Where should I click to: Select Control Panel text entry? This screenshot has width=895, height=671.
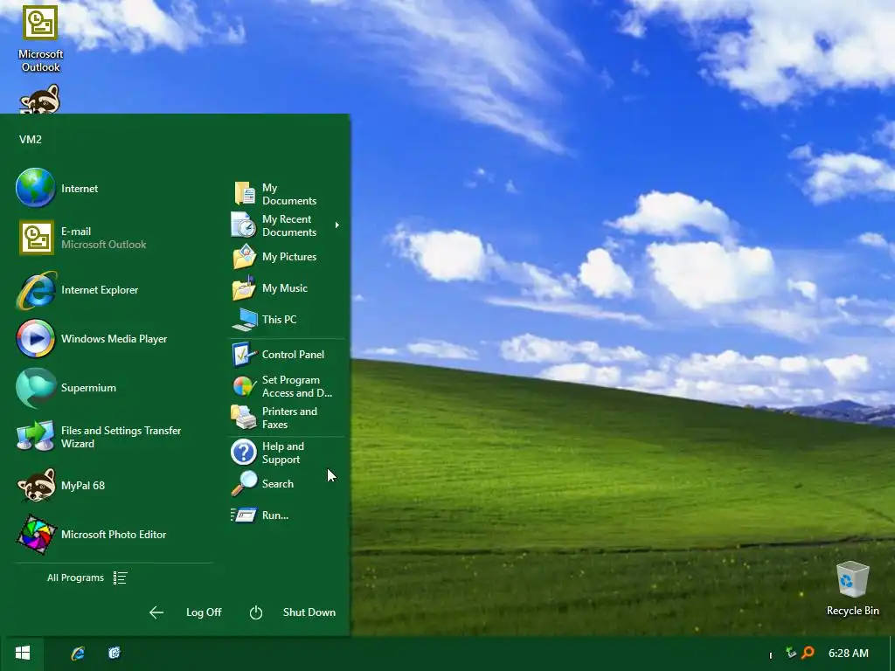point(293,355)
